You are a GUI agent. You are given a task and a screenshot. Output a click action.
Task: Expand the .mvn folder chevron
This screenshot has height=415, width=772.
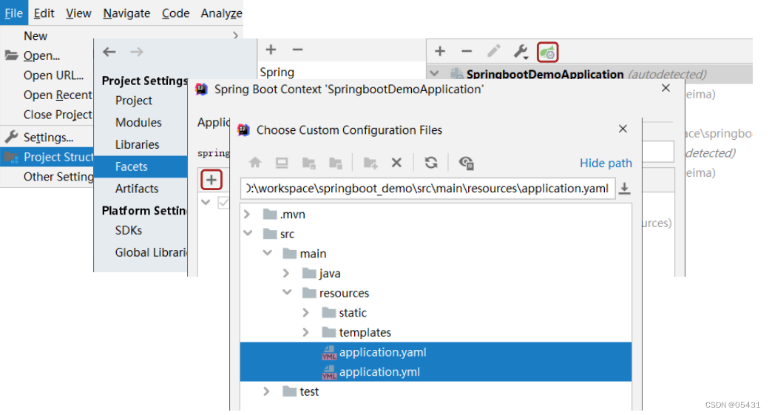pyautogui.click(x=247, y=214)
